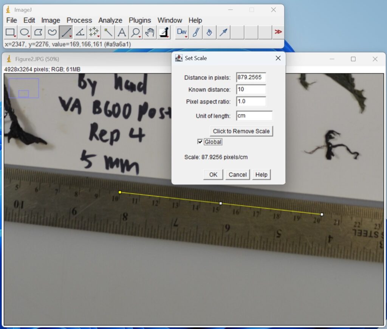
Task: Select the scrolling hand tool
Action: click(150, 33)
